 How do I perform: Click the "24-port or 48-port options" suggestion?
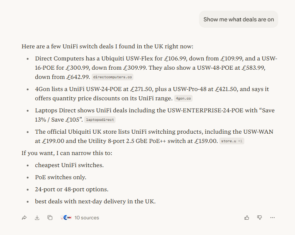click(71, 189)
